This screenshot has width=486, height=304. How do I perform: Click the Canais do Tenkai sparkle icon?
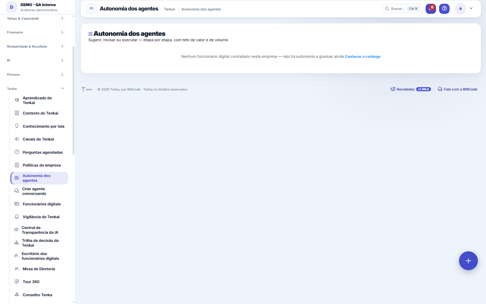click(x=17, y=139)
